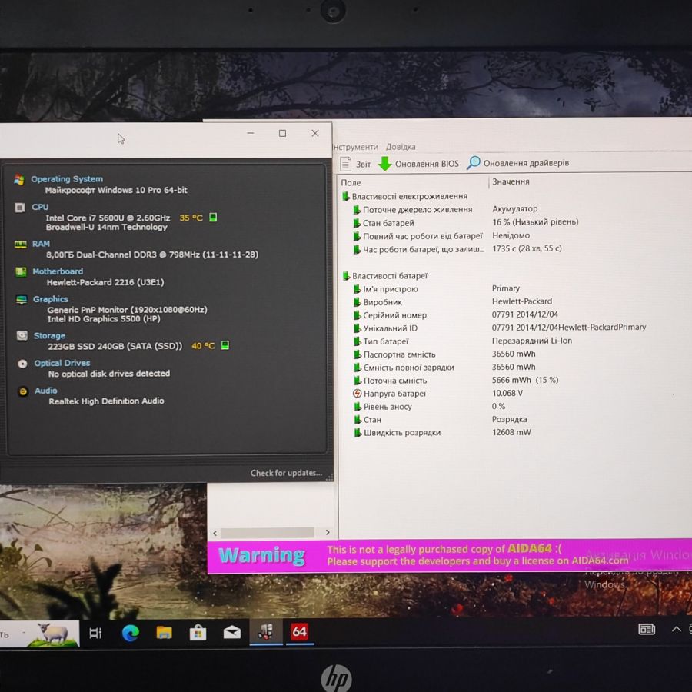
Task: Select the Властивості батареї group row
Action: pos(385,276)
